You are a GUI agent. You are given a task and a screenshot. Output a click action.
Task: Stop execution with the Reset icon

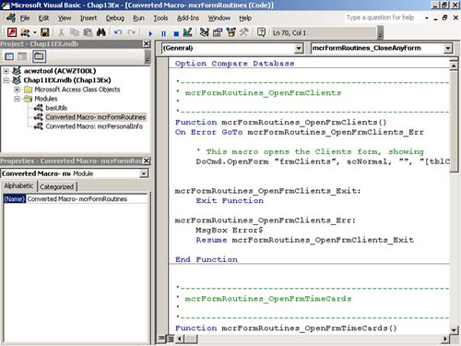176,33
